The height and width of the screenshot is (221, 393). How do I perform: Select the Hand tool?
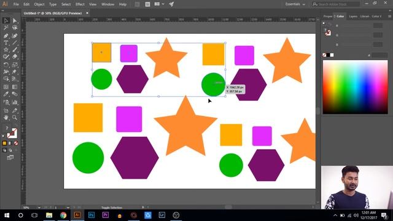click(x=6, y=117)
